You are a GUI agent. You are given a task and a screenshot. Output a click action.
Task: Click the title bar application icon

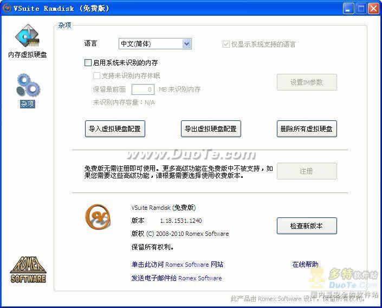(7, 8)
